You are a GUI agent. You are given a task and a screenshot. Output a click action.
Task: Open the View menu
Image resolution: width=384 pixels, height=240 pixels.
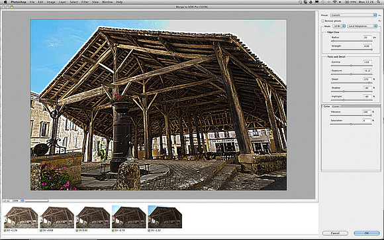pyautogui.click(x=95, y=2)
